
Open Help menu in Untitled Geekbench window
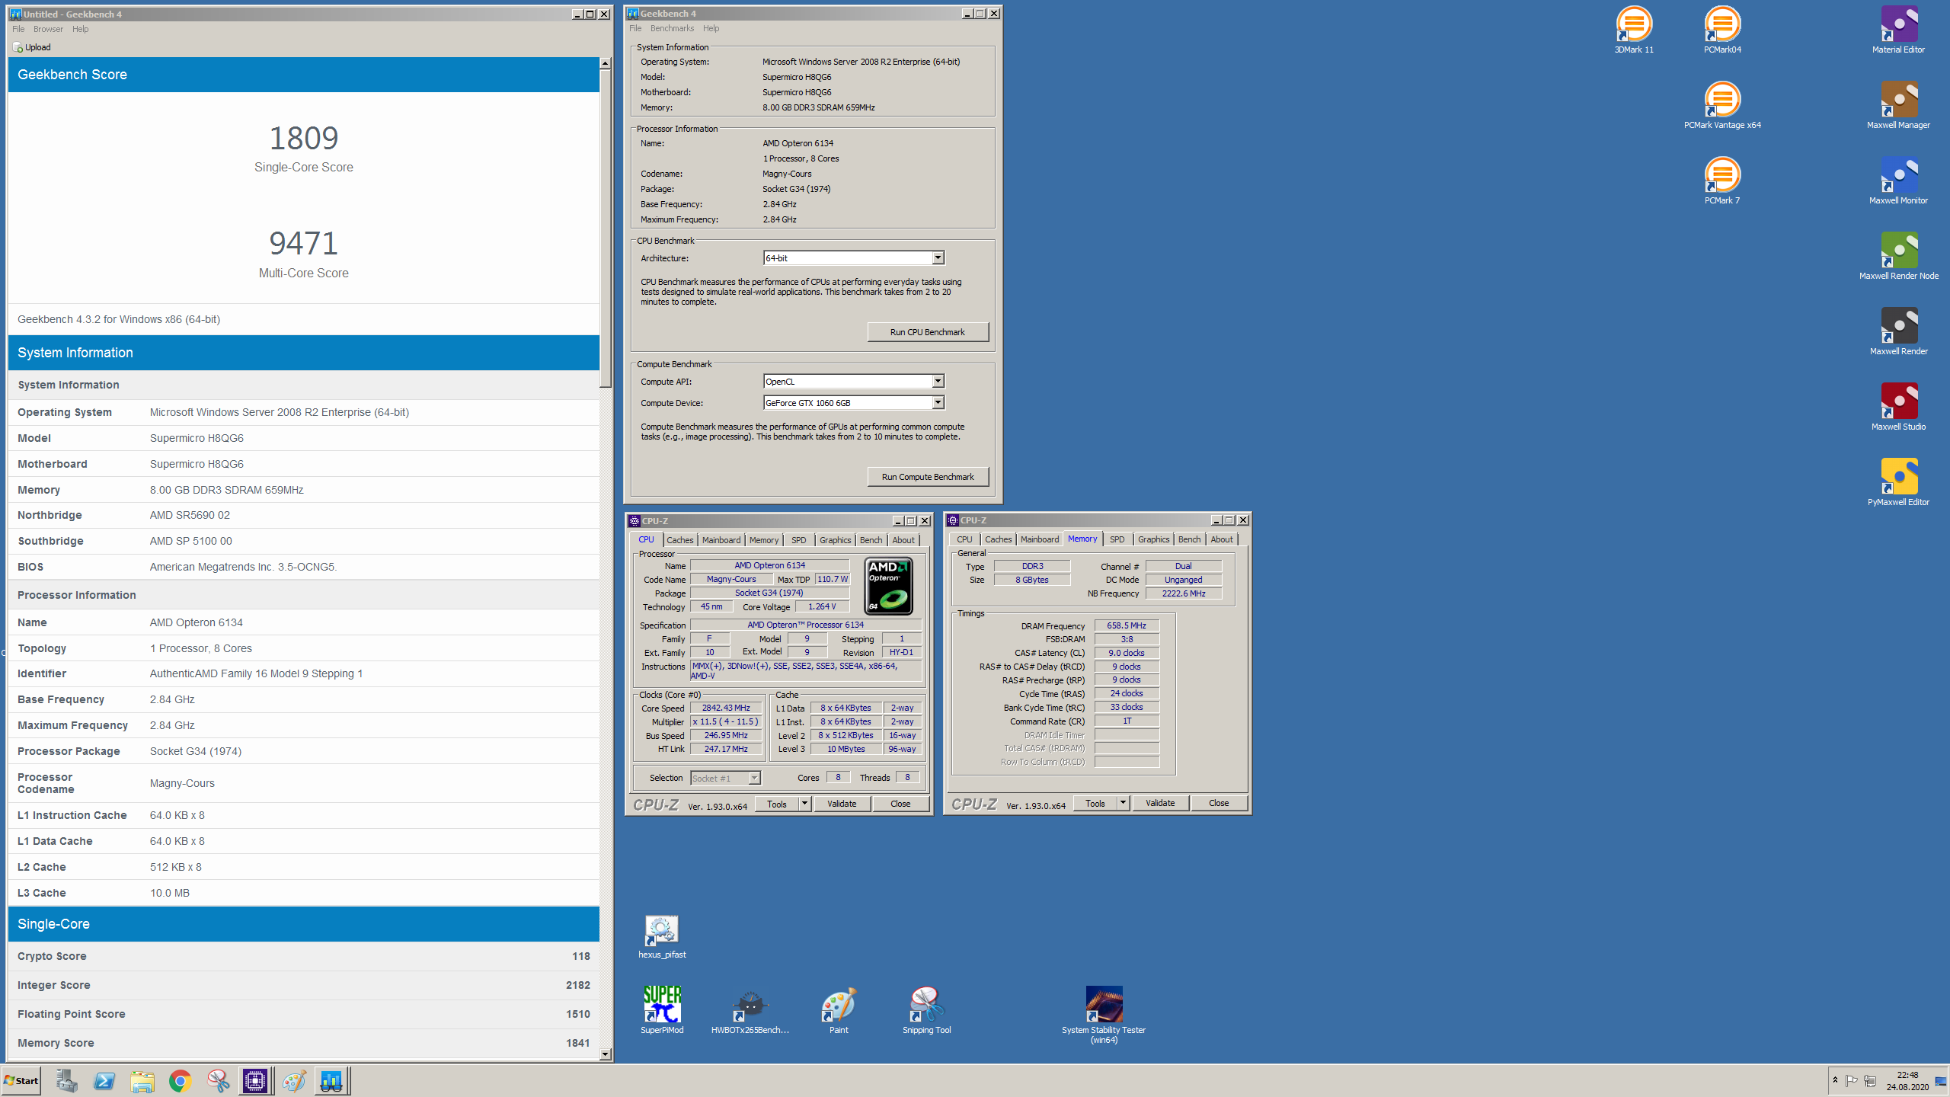(x=80, y=29)
